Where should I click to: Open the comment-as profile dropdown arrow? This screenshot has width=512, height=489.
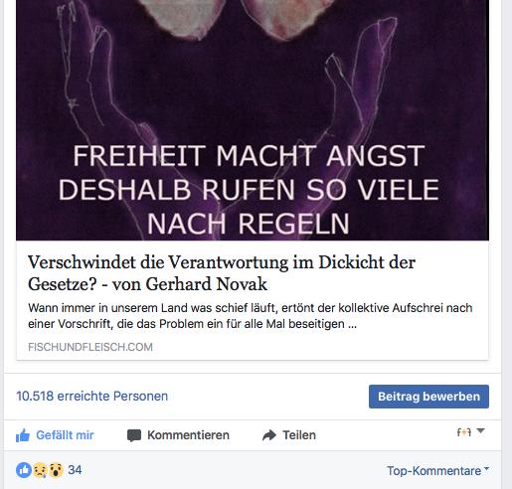click(480, 431)
